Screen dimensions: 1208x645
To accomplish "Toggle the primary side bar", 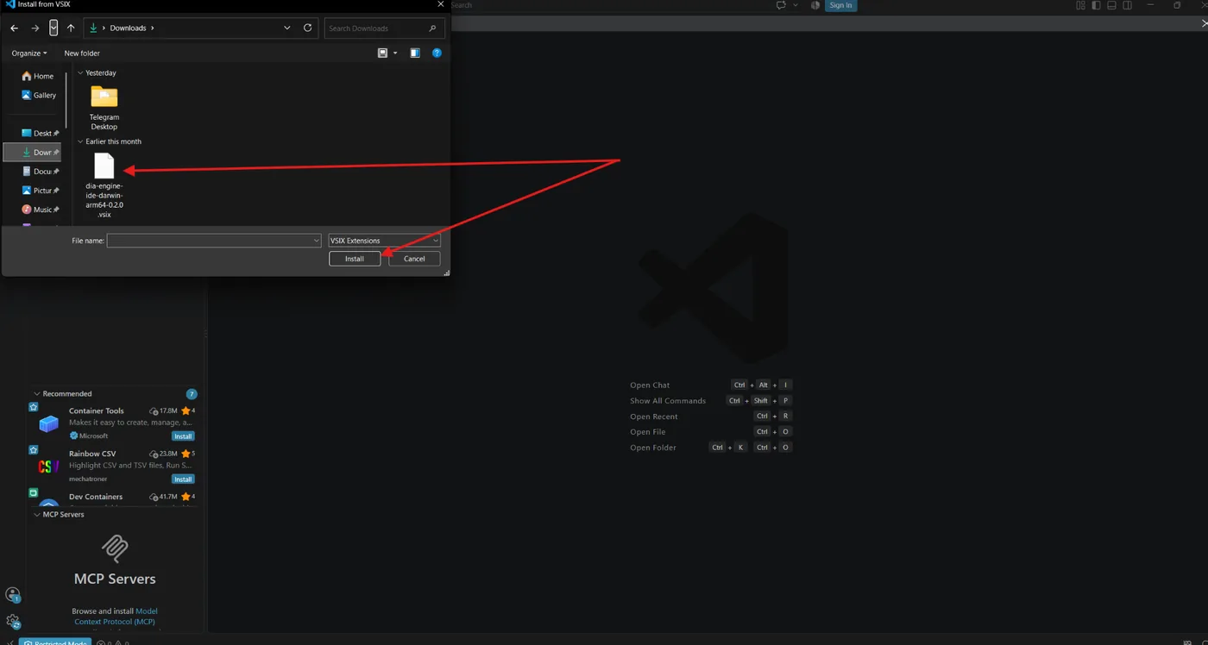I will coord(1096,5).
